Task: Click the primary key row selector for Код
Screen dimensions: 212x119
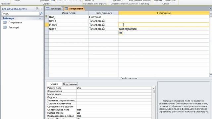Action: [x=46, y=17]
